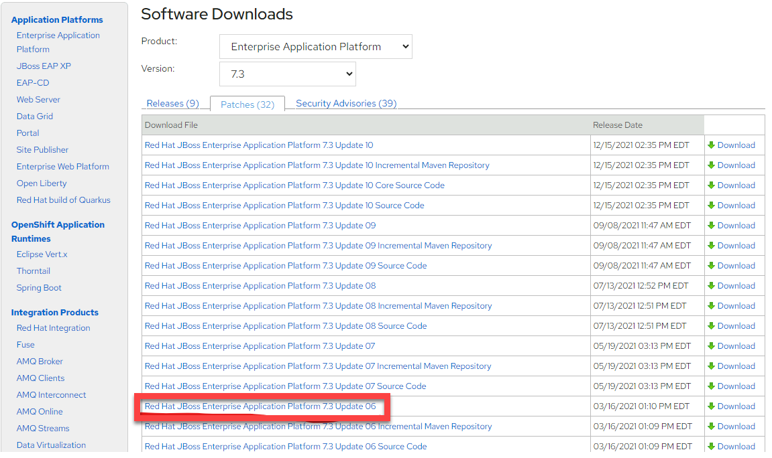The width and height of the screenshot is (772, 458).
Task: Click download arrow icon for Update 10 Incremental Maven Repository
Action: 711,165
